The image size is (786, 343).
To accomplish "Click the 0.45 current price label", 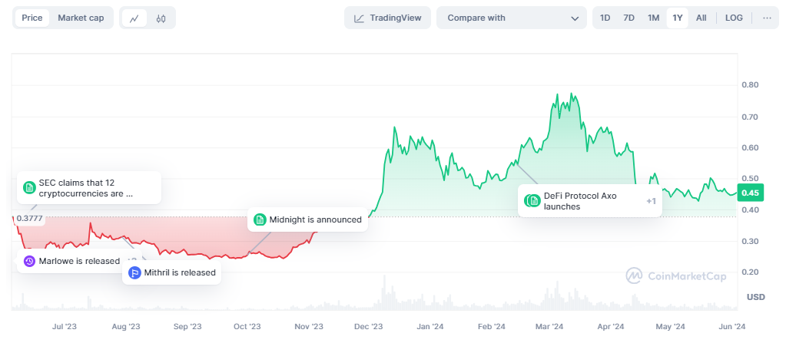I will point(750,193).
